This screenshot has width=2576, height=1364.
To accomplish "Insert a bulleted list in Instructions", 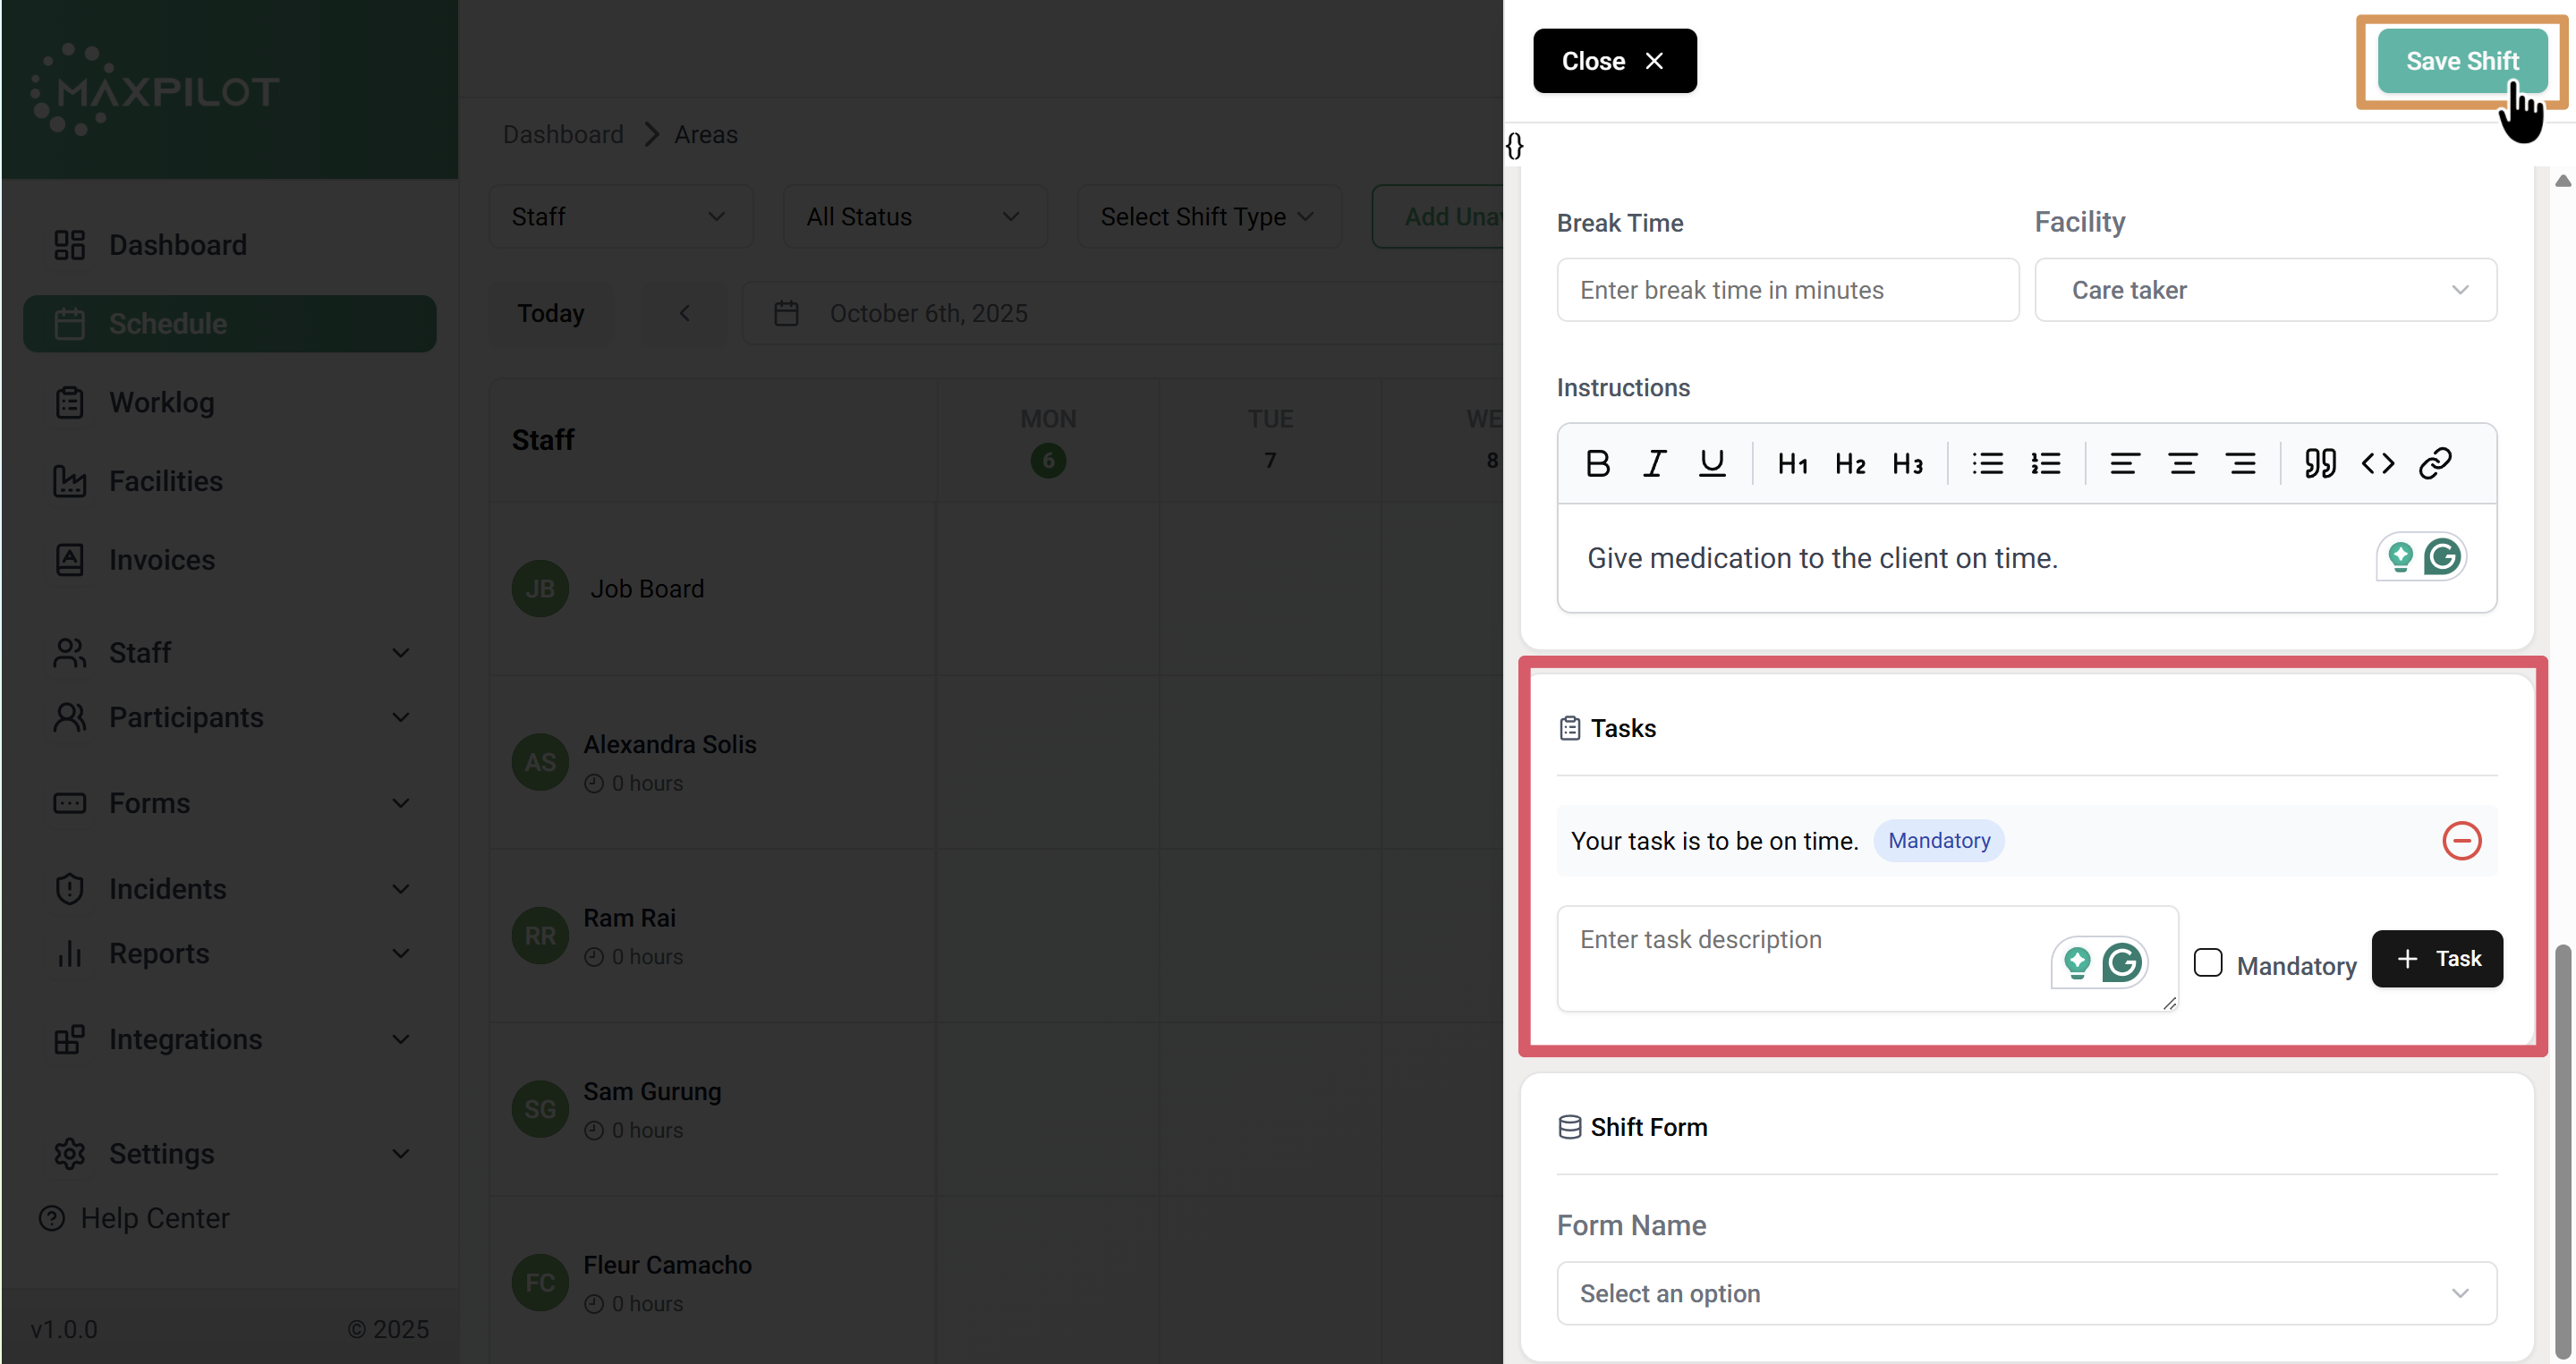I will pos(1987,463).
